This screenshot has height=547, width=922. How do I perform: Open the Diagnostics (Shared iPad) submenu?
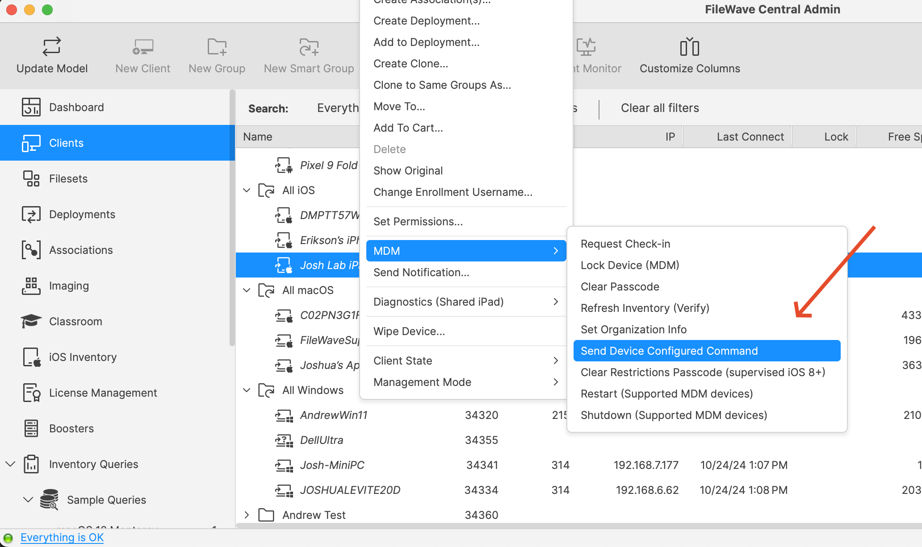pos(466,302)
